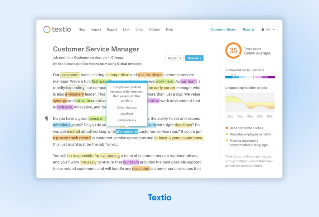Click the age appeal trend chart
Screen dimensions: 319x217
(x=250, y=103)
